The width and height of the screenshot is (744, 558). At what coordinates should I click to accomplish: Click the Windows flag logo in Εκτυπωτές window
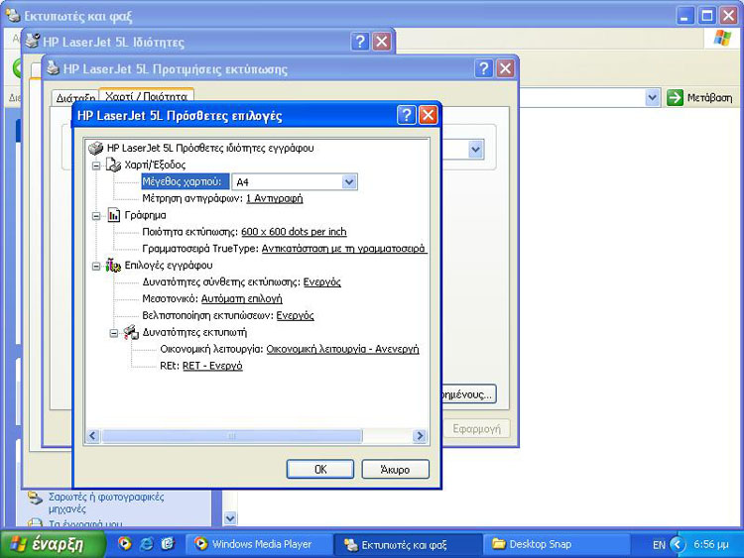coord(722,38)
